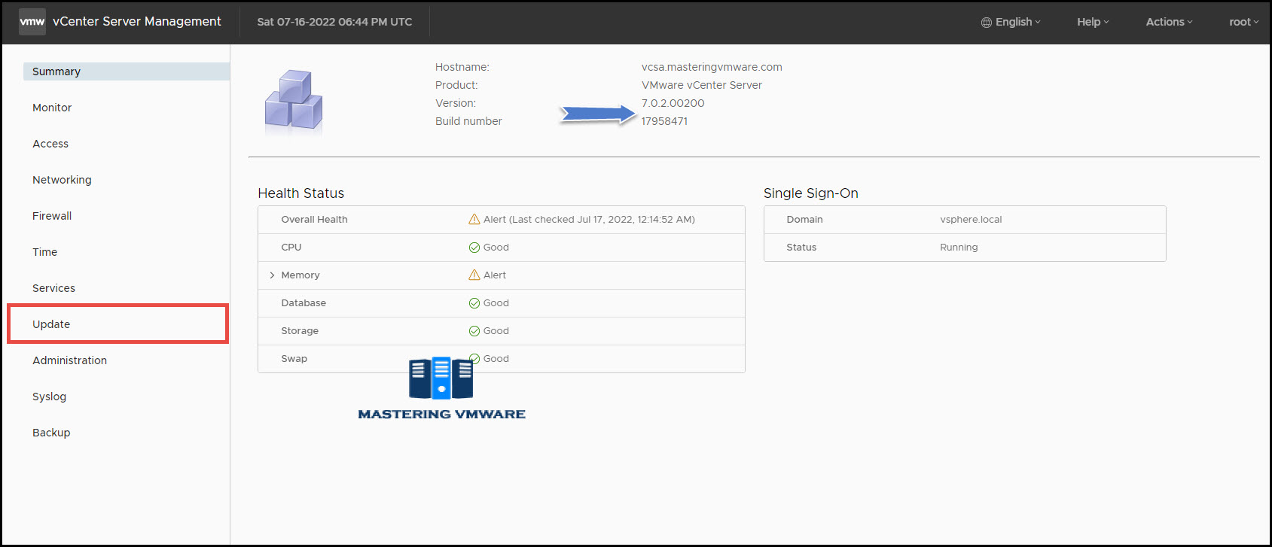This screenshot has width=1272, height=547.
Task: Click the version value 7.0.2.00200
Action: [x=673, y=103]
